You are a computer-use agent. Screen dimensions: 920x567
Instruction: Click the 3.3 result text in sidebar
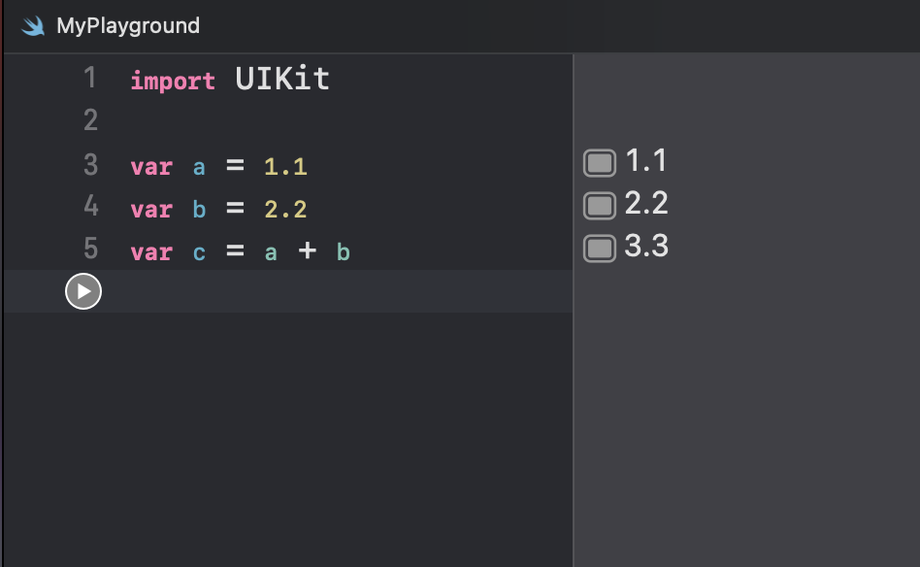click(646, 246)
